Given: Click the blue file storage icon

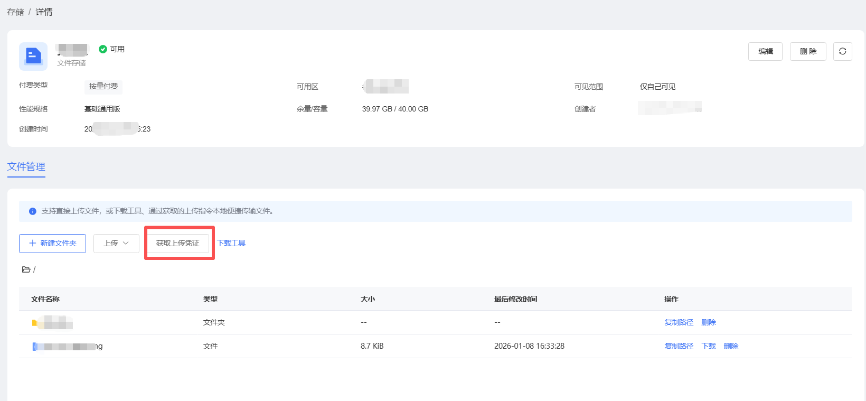Looking at the screenshot, I should [33, 56].
